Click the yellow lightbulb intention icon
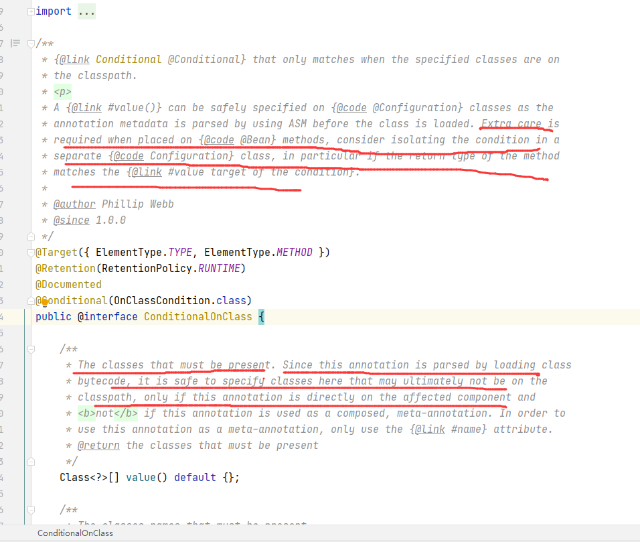Viewport: 640px width, 542px height. [46, 302]
